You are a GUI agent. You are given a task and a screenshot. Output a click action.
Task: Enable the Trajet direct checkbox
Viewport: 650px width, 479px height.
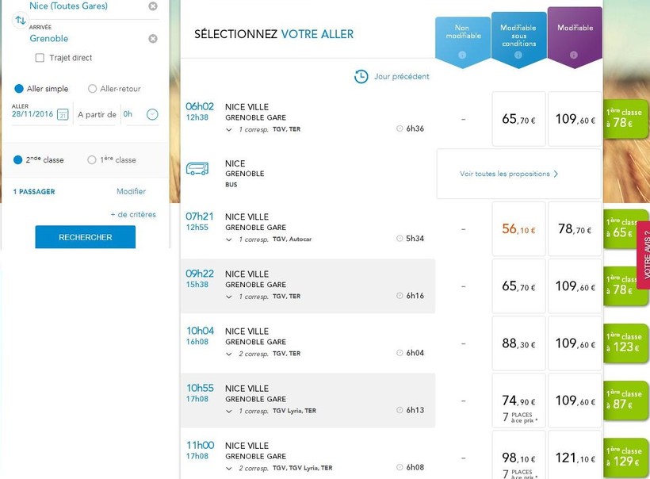tap(40, 58)
